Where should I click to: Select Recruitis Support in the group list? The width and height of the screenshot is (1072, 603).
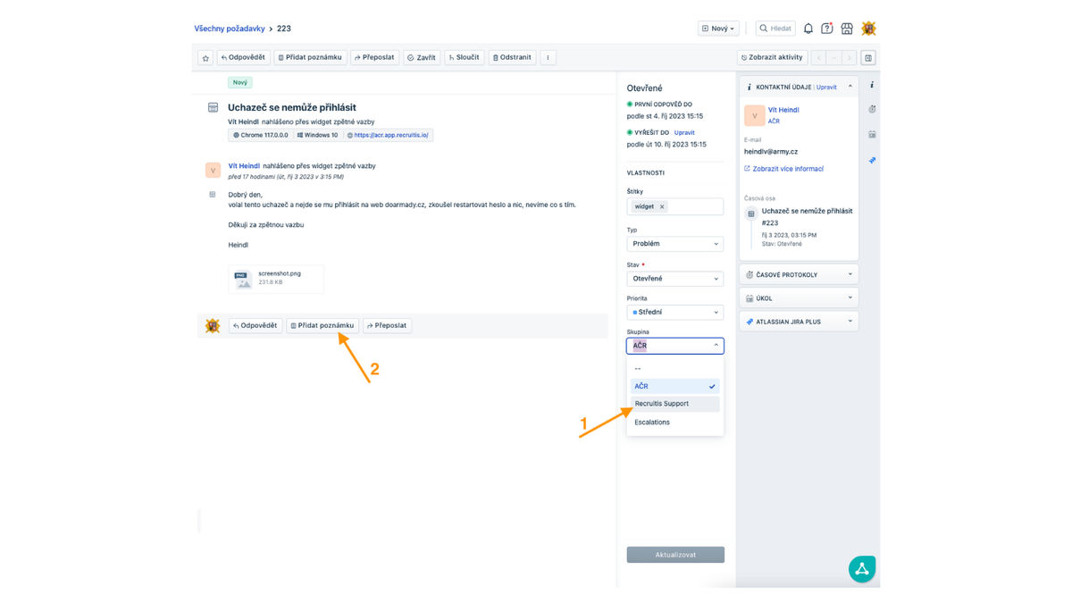coord(662,404)
